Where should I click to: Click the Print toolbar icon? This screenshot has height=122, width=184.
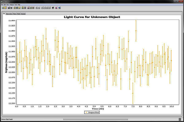click(x=11, y=8)
